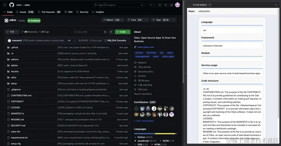
Task: Open the create new plus dropdown
Action: coord(152,5)
